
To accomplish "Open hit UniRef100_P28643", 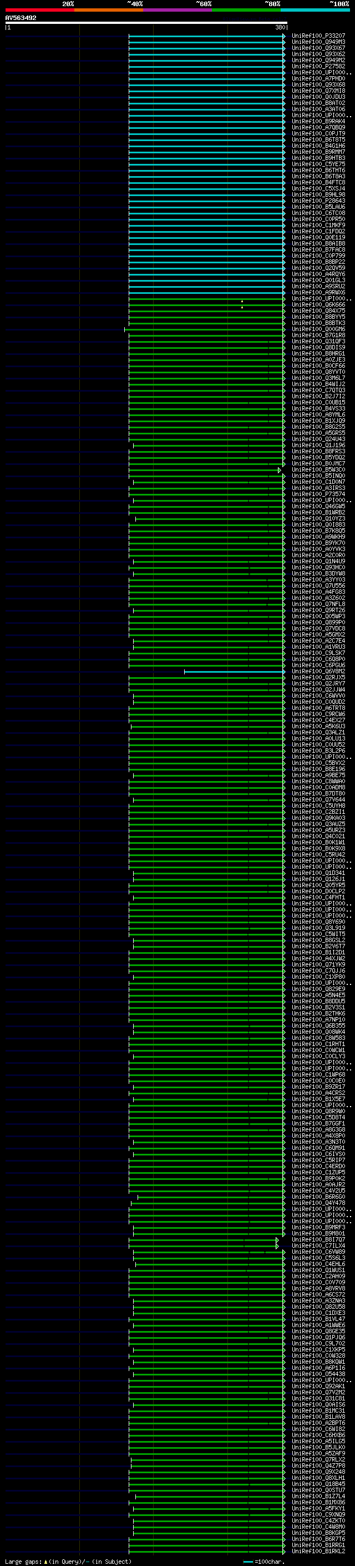I will pyautogui.click(x=318, y=201).
